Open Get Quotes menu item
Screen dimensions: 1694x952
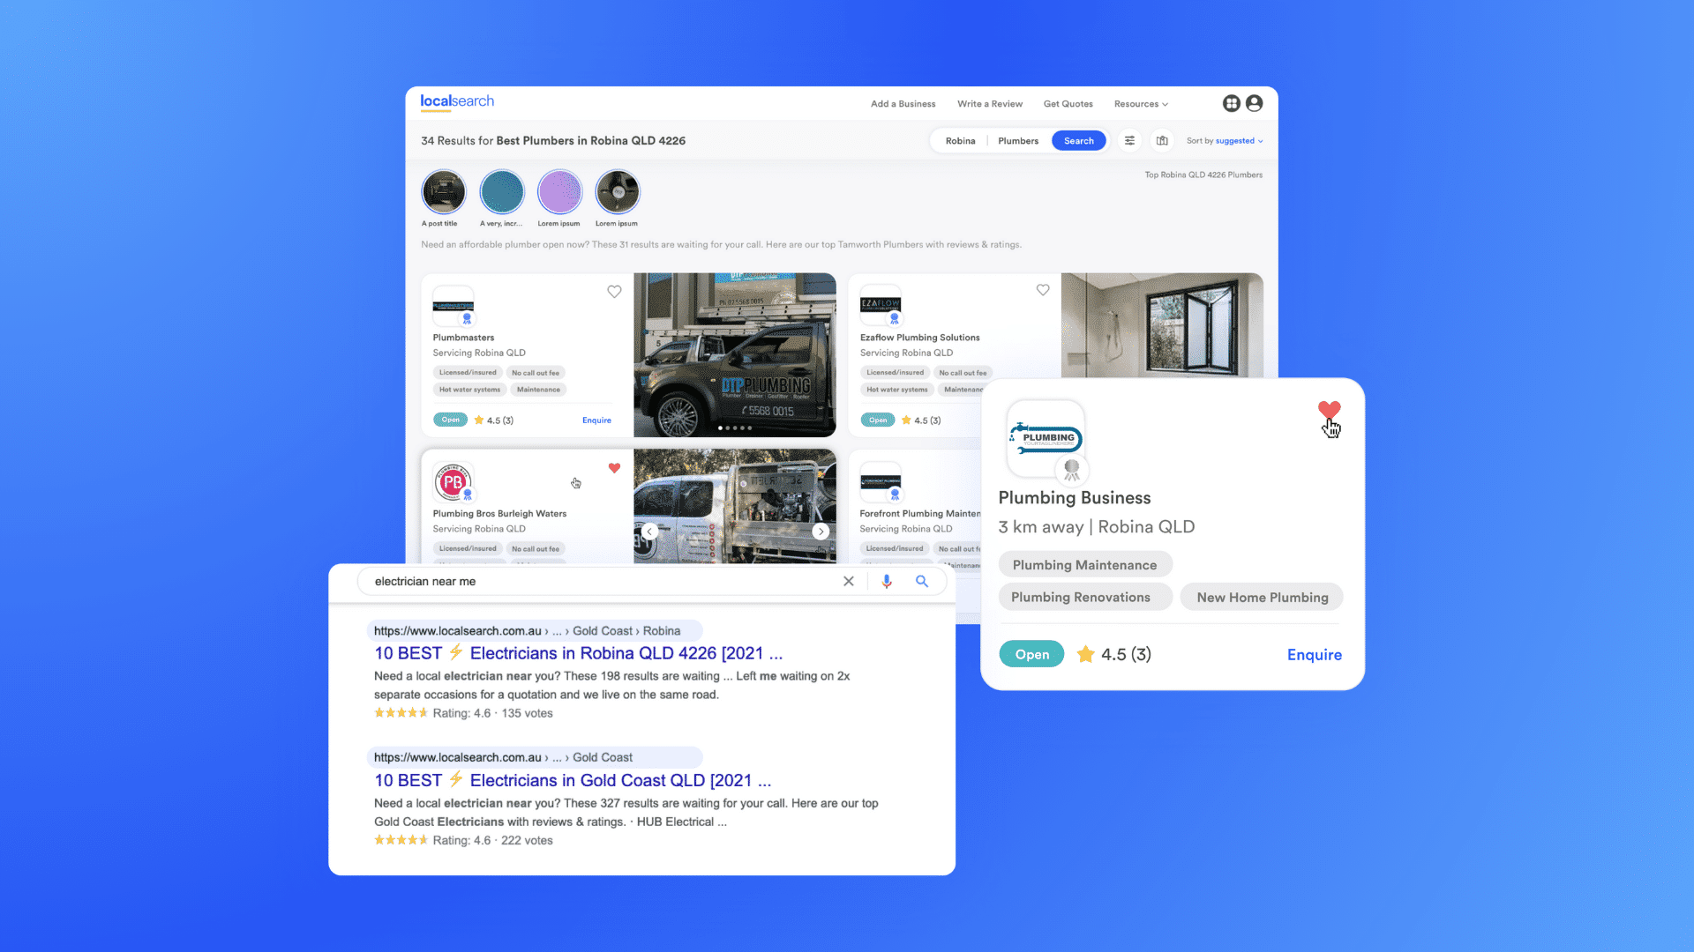point(1068,104)
